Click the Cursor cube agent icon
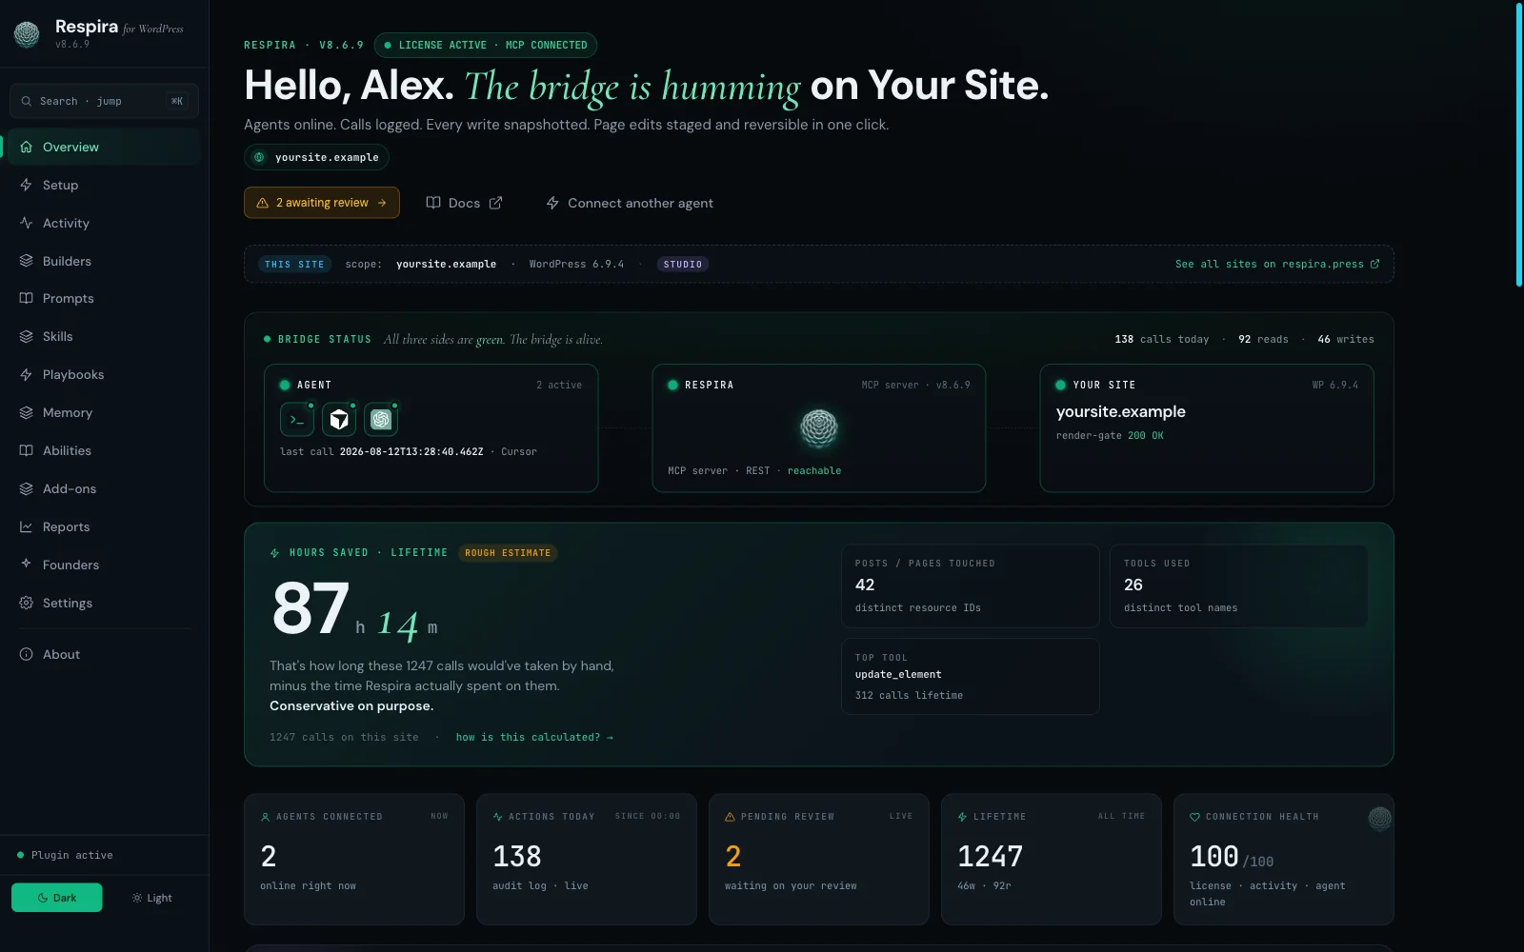The height and width of the screenshot is (952, 1524). click(339, 419)
